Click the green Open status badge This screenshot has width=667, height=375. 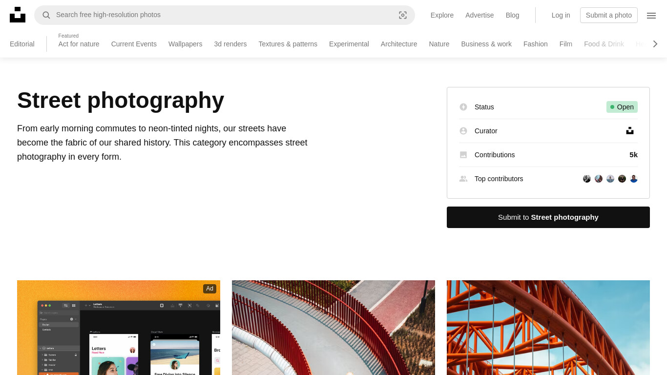tap(622, 107)
